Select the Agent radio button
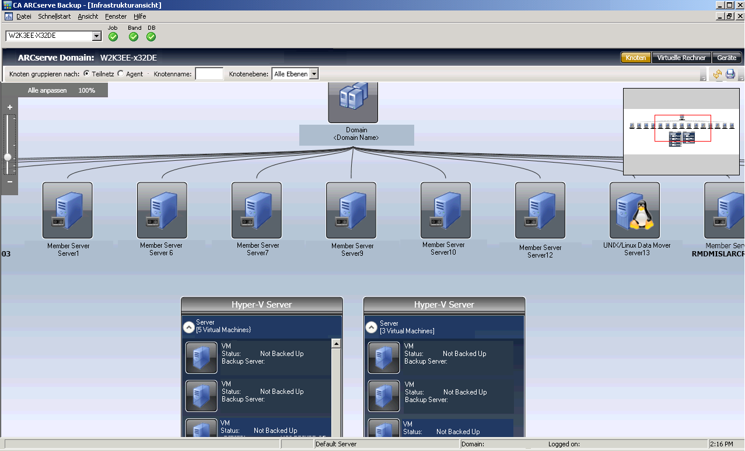 click(x=121, y=74)
